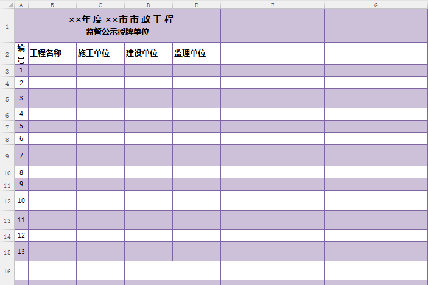
Task: Click the '工程名称' header cell
Action: pyautogui.click(x=52, y=54)
